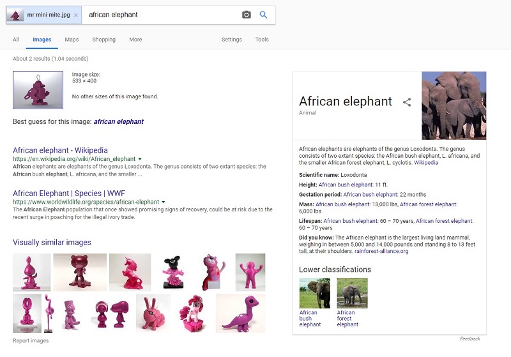Open the purple dinosaur toy similar image

pyautogui.click(x=241, y=313)
